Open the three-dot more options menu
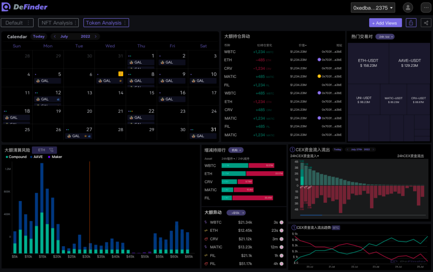 (426, 7)
